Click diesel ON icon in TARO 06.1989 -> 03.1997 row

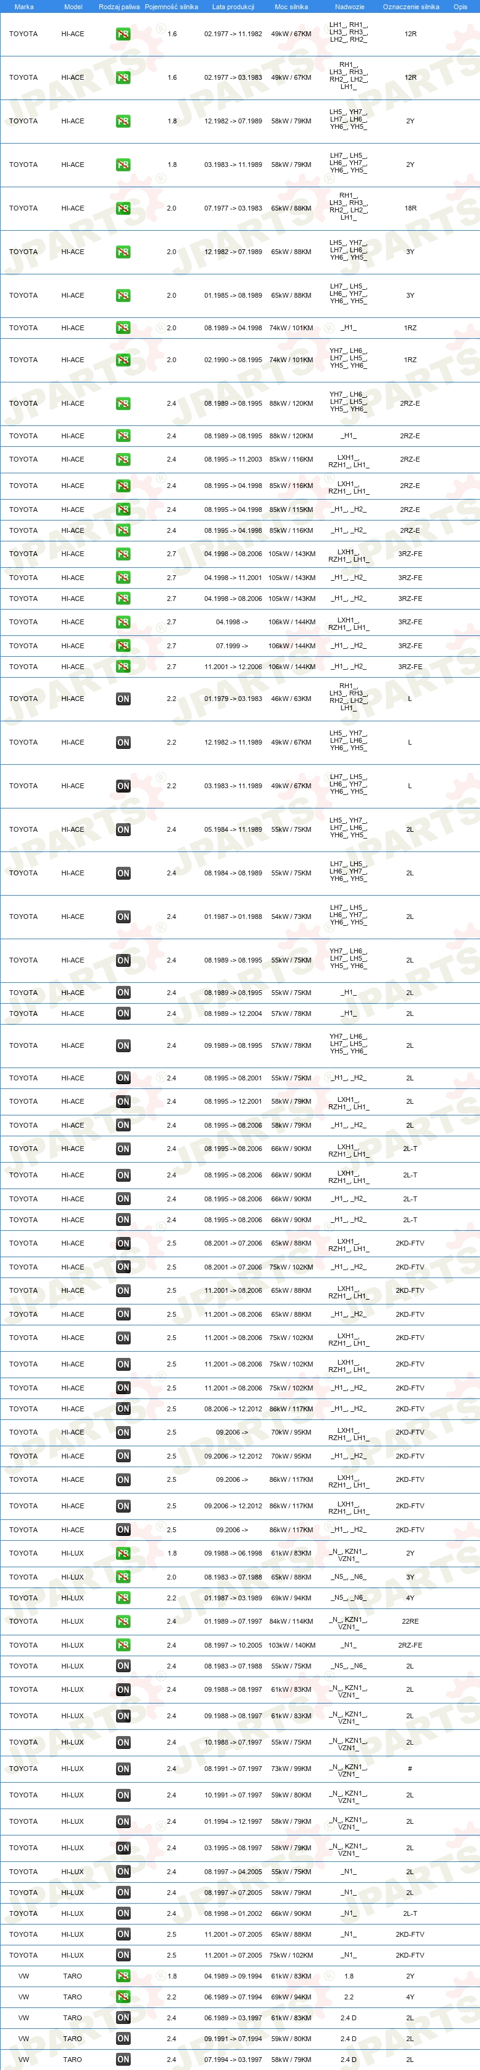[123, 2018]
